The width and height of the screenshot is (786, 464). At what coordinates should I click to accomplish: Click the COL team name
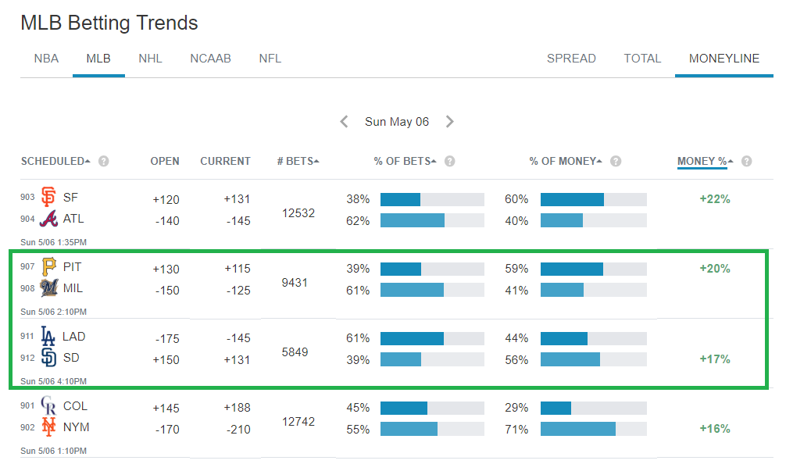coord(75,406)
